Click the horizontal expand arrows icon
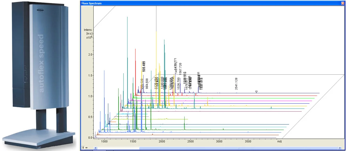This screenshot has width=346, height=151. coord(86,148)
